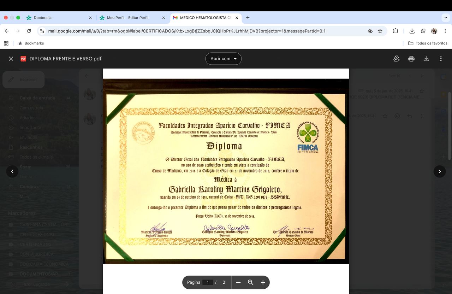452x294 pixels.
Task: Open 'Todos os favoritos' bookmarks folder
Action: (428, 43)
